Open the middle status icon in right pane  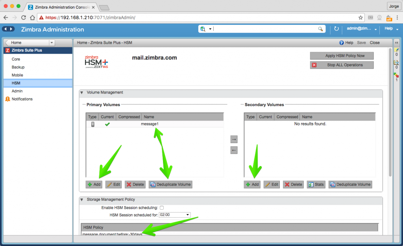tap(397, 63)
